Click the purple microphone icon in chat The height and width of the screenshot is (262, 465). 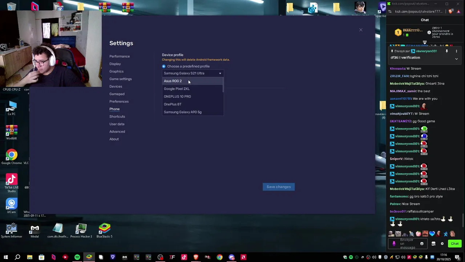pyautogui.click(x=394, y=243)
